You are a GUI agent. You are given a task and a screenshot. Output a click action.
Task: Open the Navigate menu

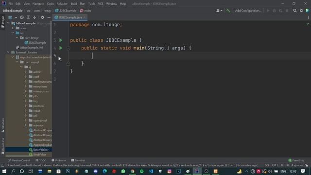[x=38, y=4]
